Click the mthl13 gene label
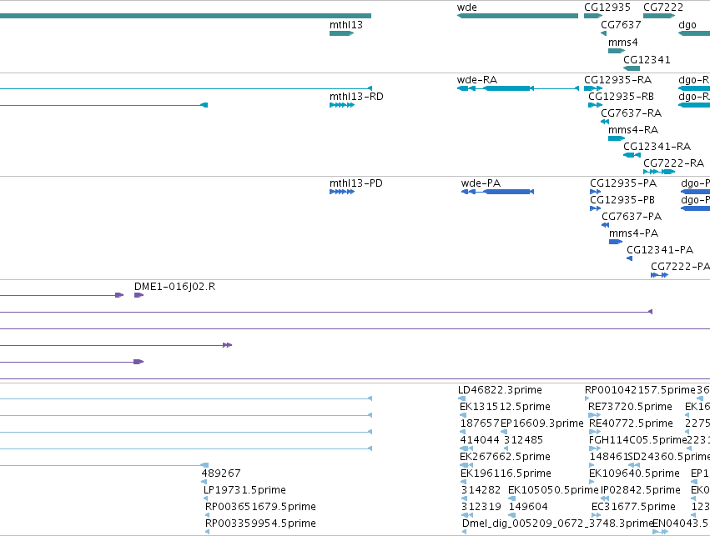This screenshot has height=536, width=710. point(346,25)
